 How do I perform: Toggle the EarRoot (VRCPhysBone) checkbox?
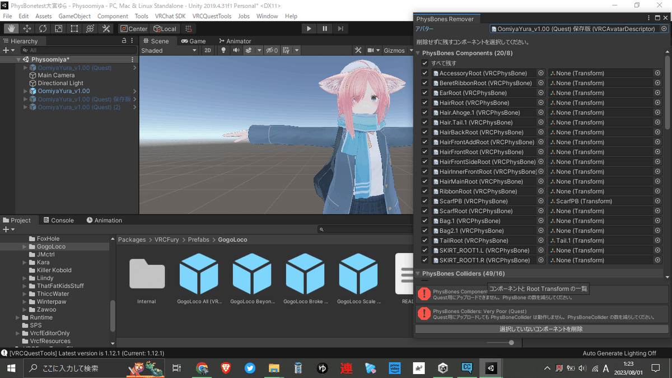pos(424,92)
